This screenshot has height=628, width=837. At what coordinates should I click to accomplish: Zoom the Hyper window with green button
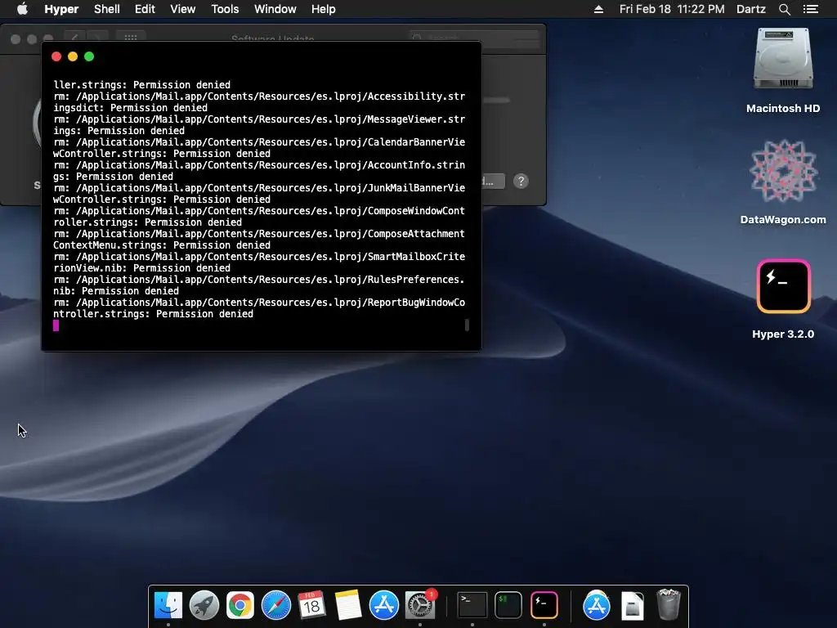[x=89, y=56]
